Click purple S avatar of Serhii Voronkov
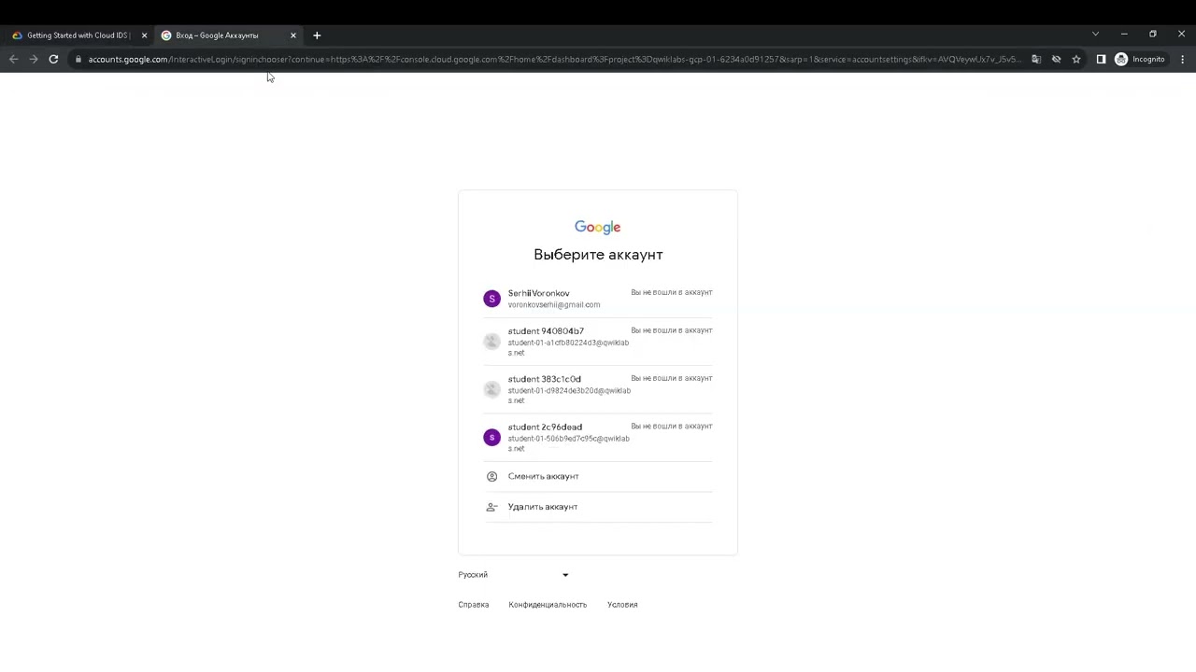This screenshot has height=672, width=1196. [x=491, y=299]
